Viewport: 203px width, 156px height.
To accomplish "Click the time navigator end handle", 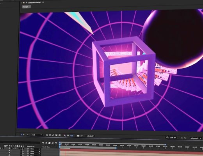I will pos(166,145).
